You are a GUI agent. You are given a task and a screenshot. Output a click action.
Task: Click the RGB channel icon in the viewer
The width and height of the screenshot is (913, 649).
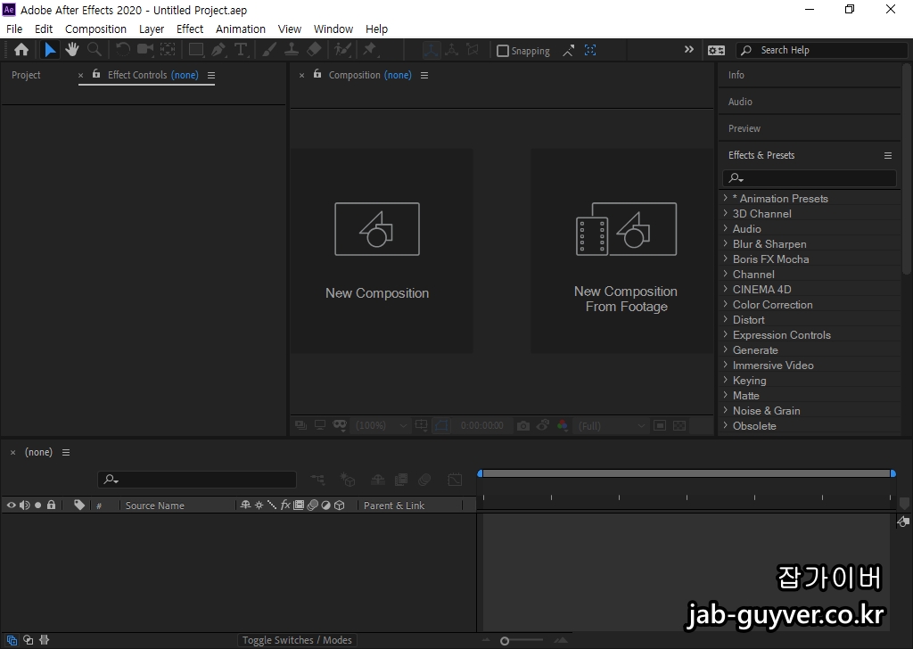coord(563,426)
